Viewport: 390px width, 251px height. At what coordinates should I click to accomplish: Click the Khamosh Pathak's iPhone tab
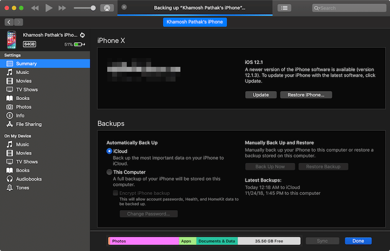point(195,22)
